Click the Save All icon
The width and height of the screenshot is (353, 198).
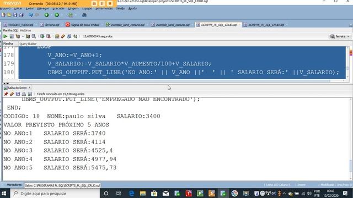point(22,15)
